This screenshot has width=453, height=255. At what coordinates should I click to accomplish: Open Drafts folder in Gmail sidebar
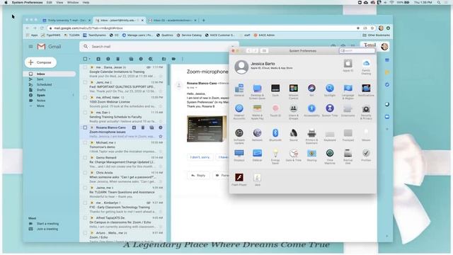(x=41, y=90)
